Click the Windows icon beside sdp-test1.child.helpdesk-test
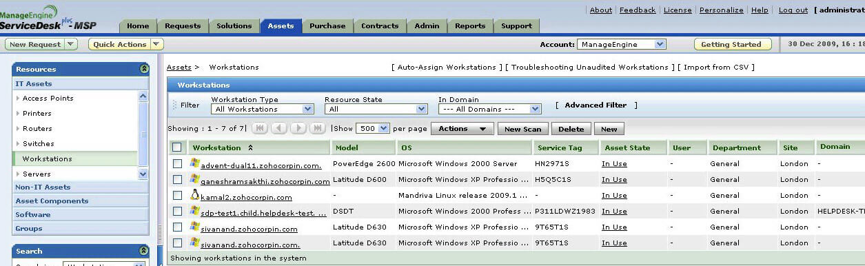The image size is (865, 266). (x=194, y=211)
